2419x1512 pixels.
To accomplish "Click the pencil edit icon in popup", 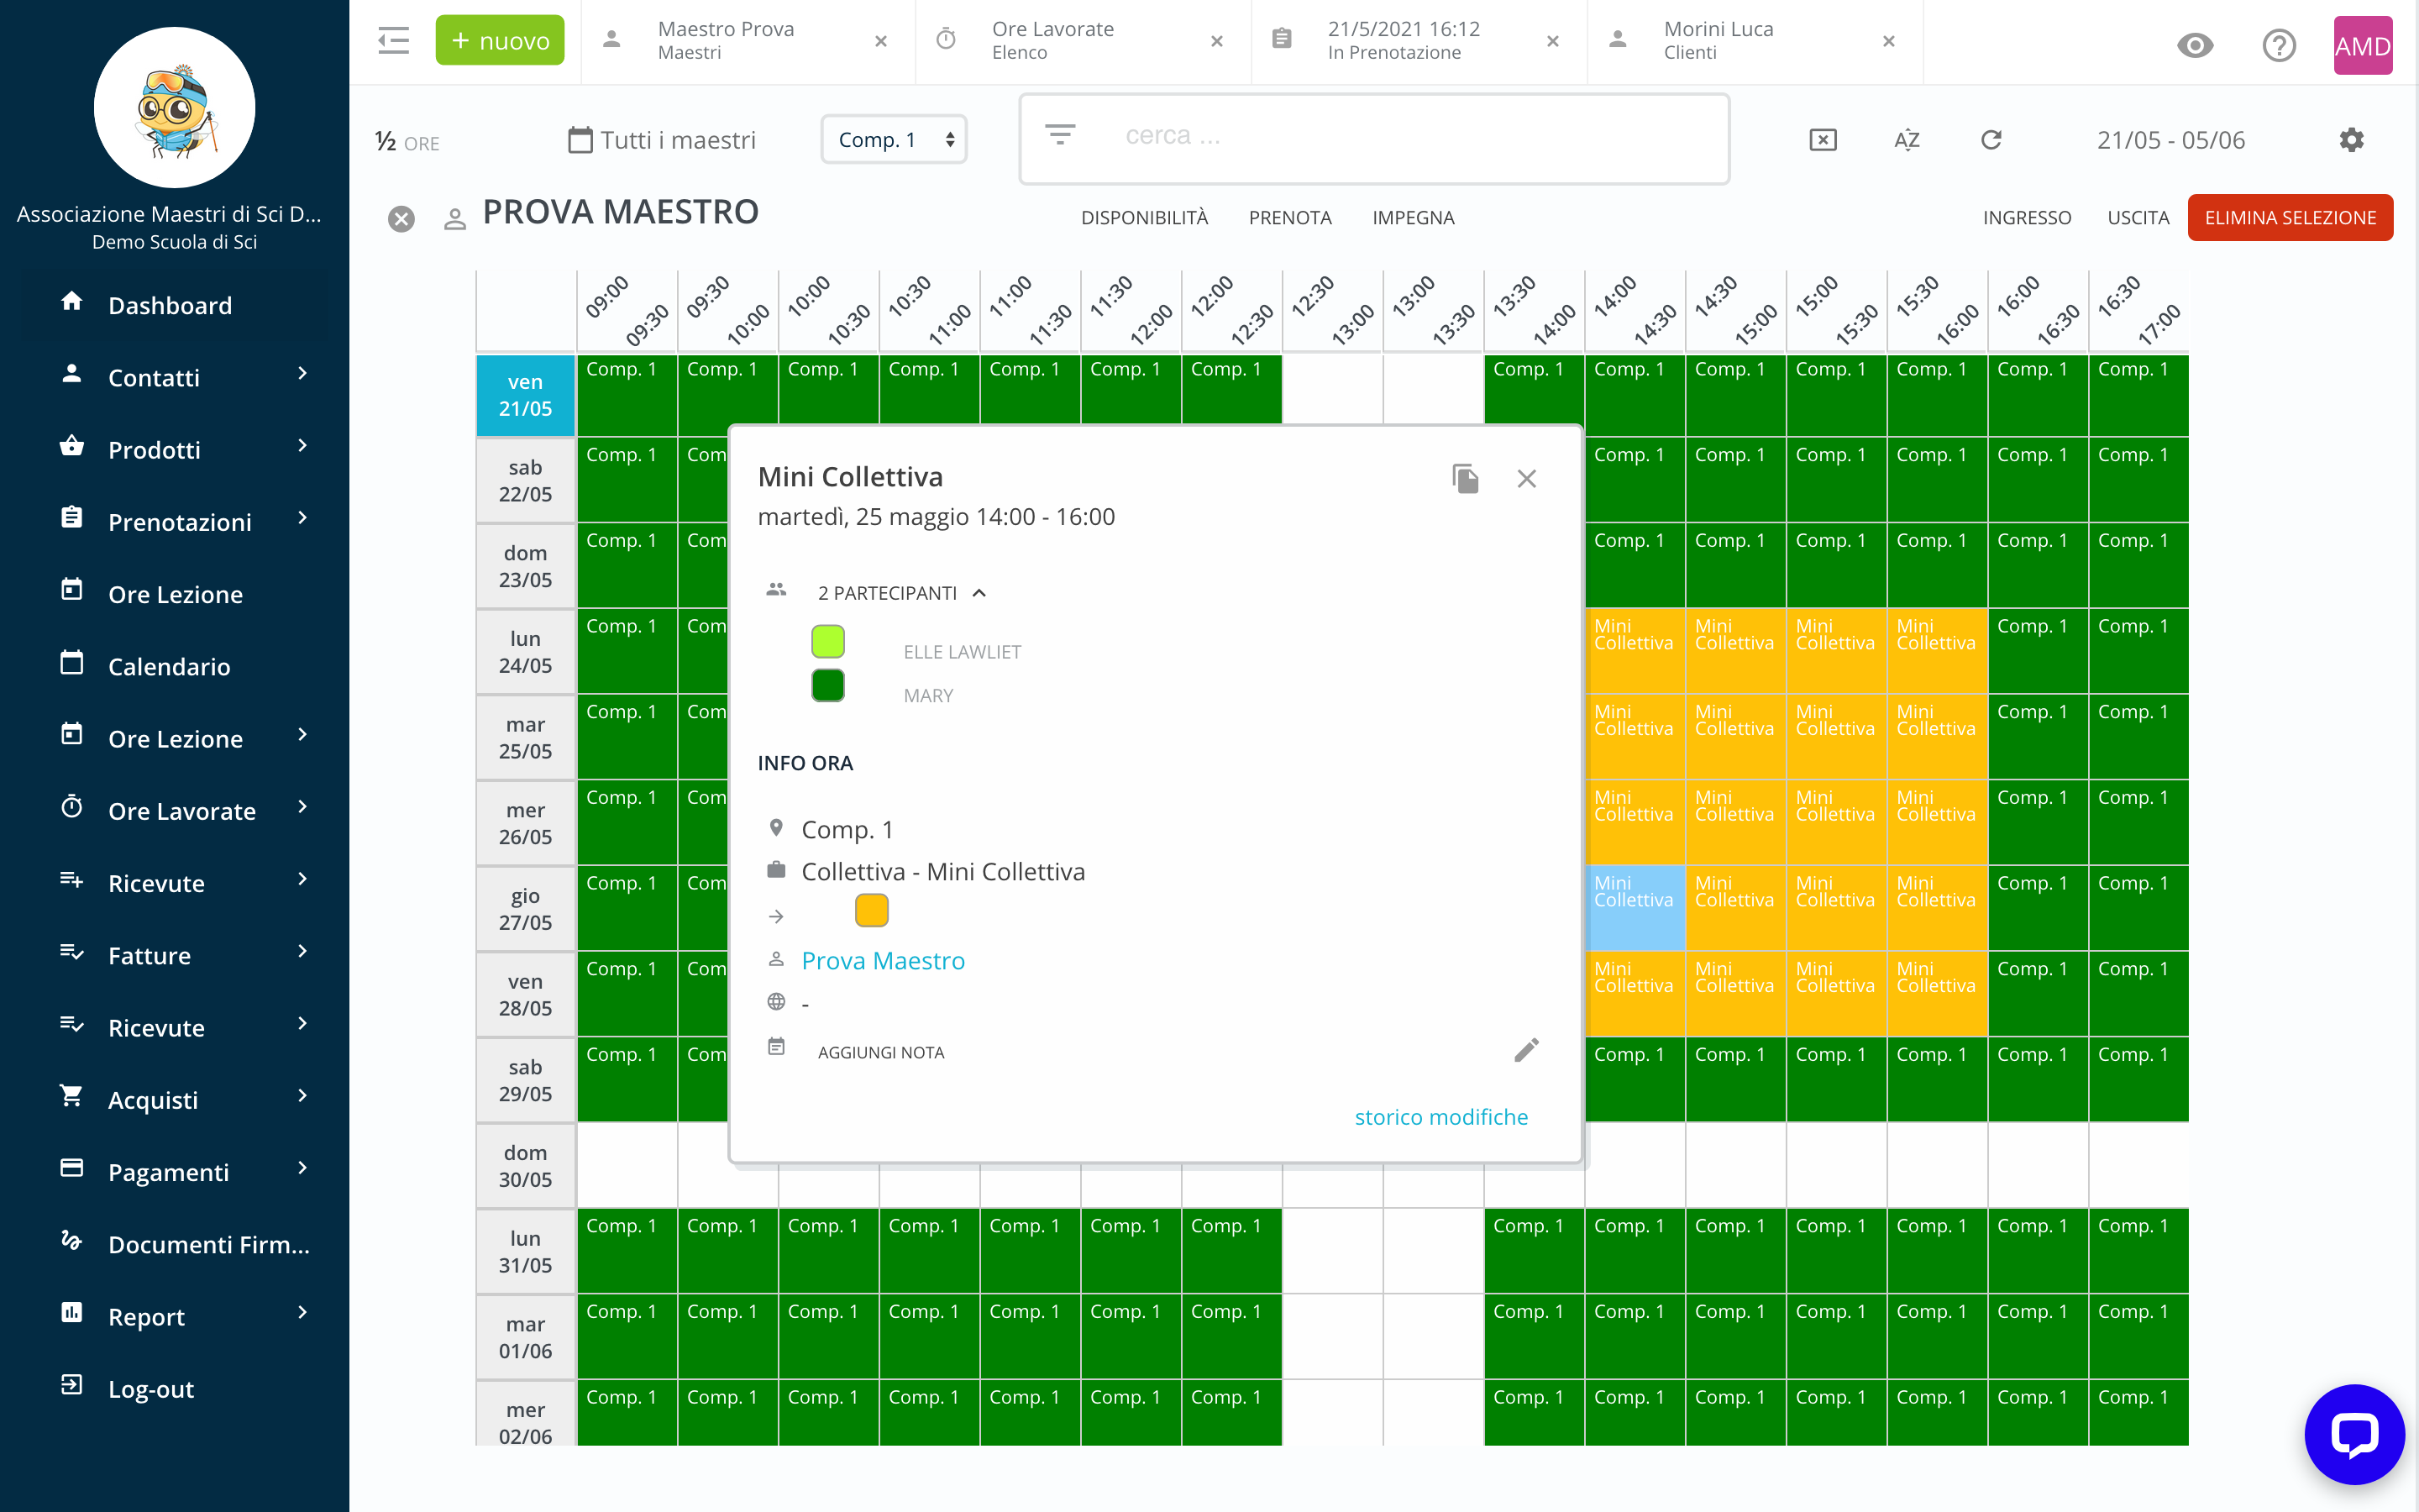I will (x=1525, y=1050).
